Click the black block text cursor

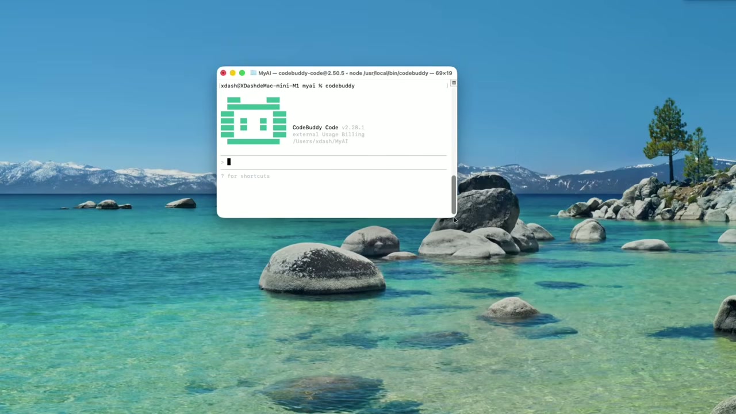228,162
